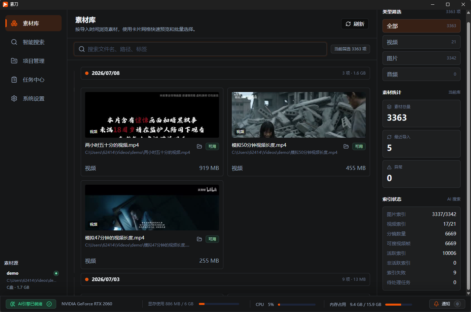Click the 2026/07/03 date group header
The height and width of the screenshot is (312, 471).
coord(225,279)
